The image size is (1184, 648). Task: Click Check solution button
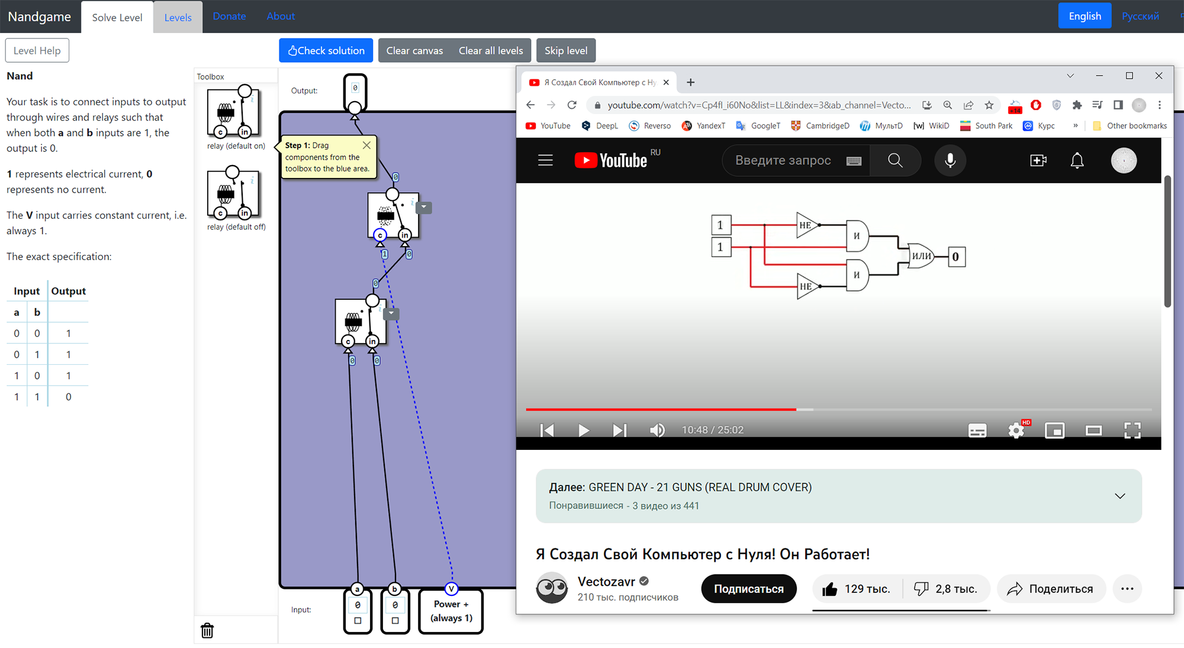[x=326, y=50]
